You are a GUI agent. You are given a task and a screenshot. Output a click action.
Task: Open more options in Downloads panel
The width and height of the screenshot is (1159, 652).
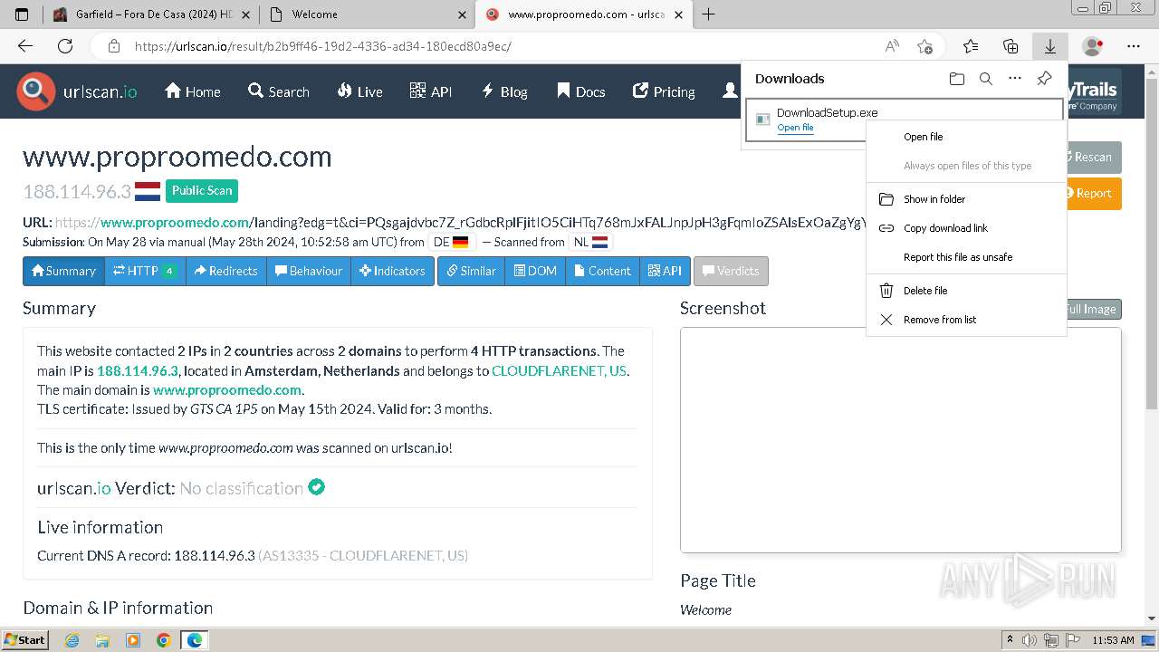[1015, 79]
